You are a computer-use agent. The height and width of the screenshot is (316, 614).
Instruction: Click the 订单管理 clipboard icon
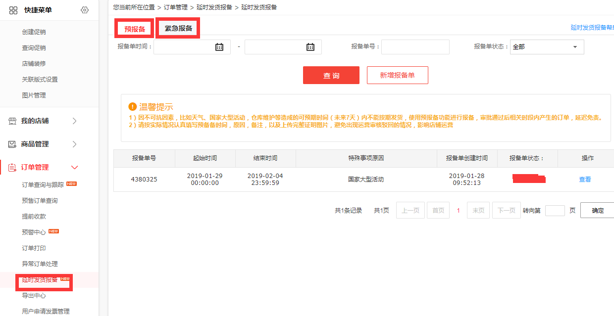pos(13,168)
